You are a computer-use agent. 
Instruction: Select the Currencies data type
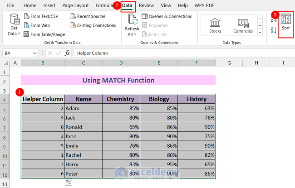[x=243, y=25]
